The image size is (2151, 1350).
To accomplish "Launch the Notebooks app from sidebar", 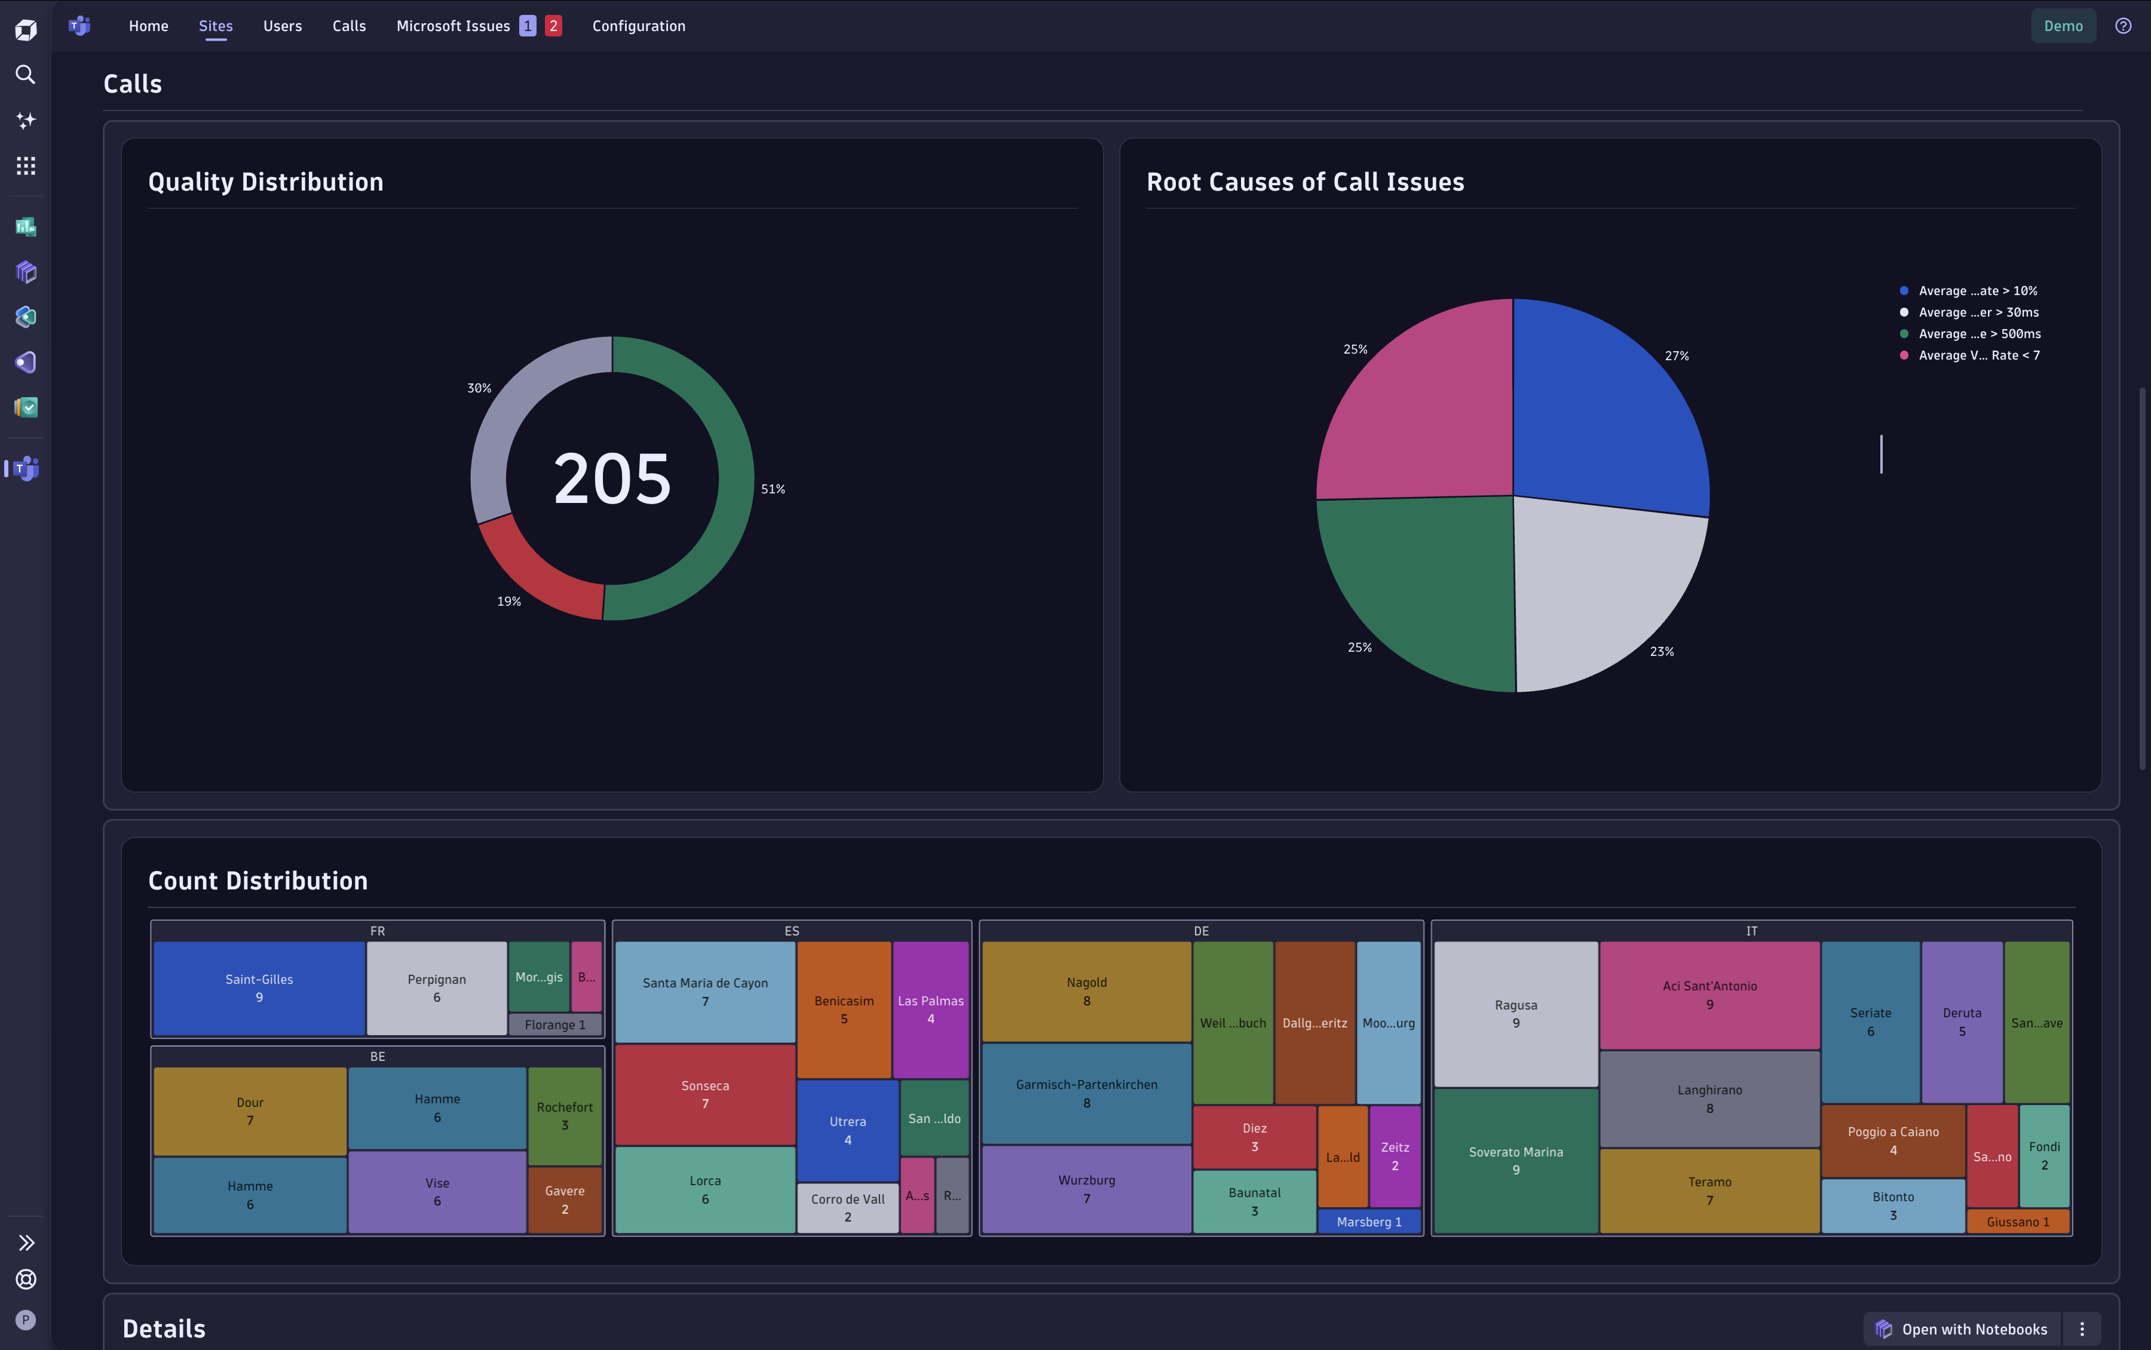I will (x=26, y=271).
